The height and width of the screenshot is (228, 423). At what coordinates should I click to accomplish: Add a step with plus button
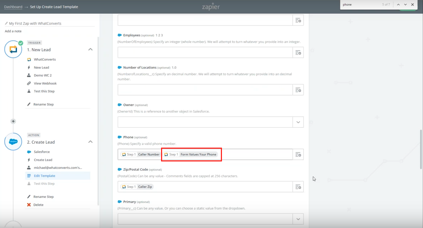pyautogui.click(x=13, y=121)
